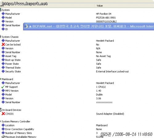Click the Maximum Installable Memory chip icon

[x=3, y=137]
